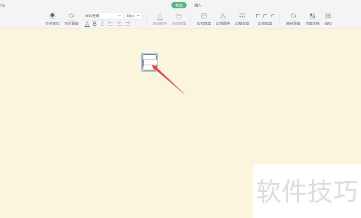Select the node on the canvas
This screenshot has width=361, height=218.
click(x=149, y=62)
